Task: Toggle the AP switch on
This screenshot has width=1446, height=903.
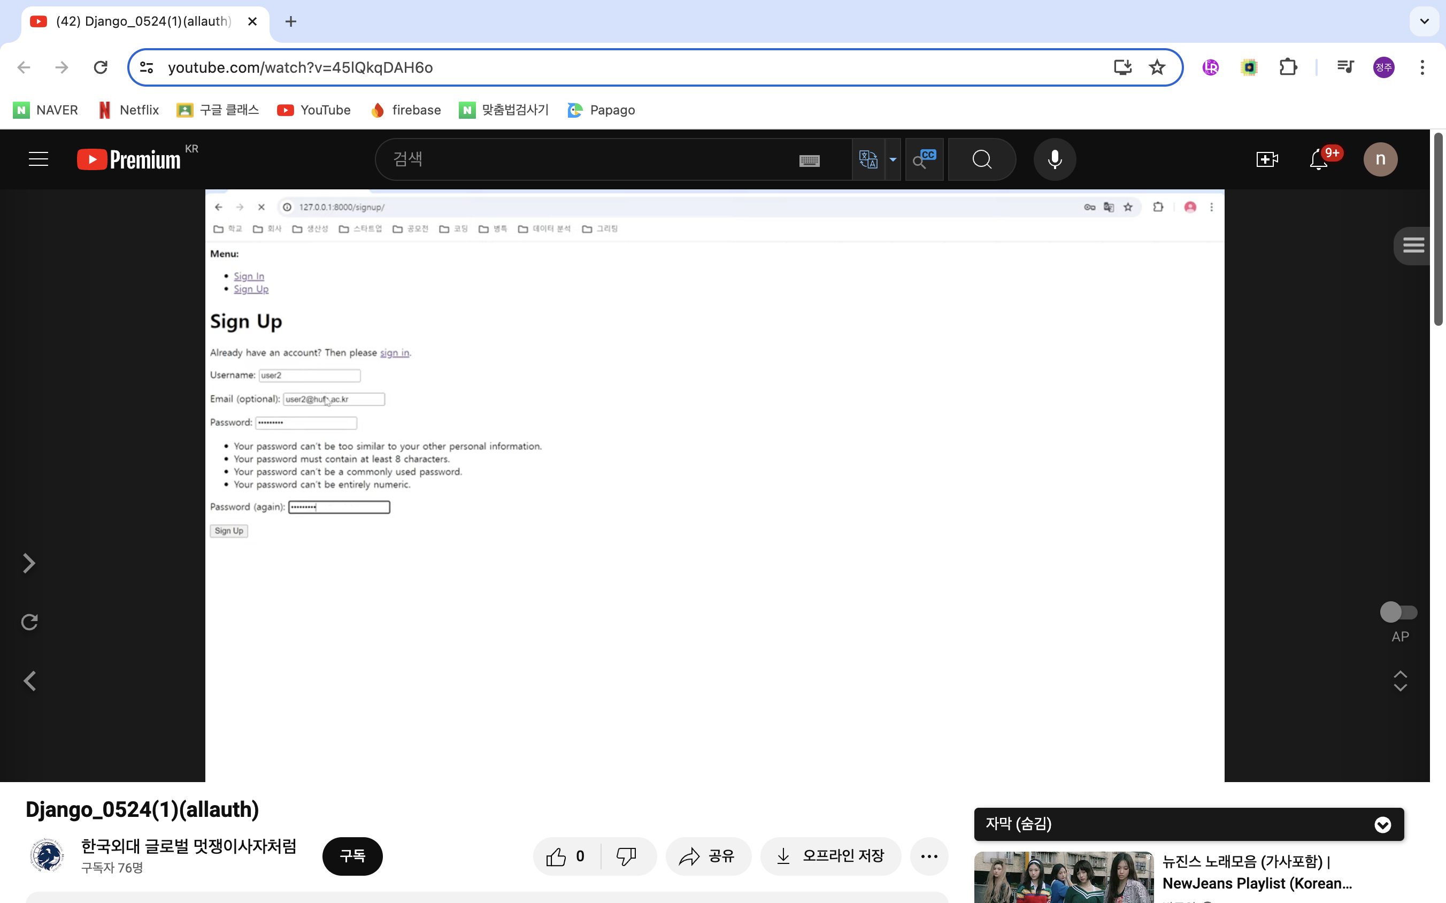Action: click(1398, 612)
